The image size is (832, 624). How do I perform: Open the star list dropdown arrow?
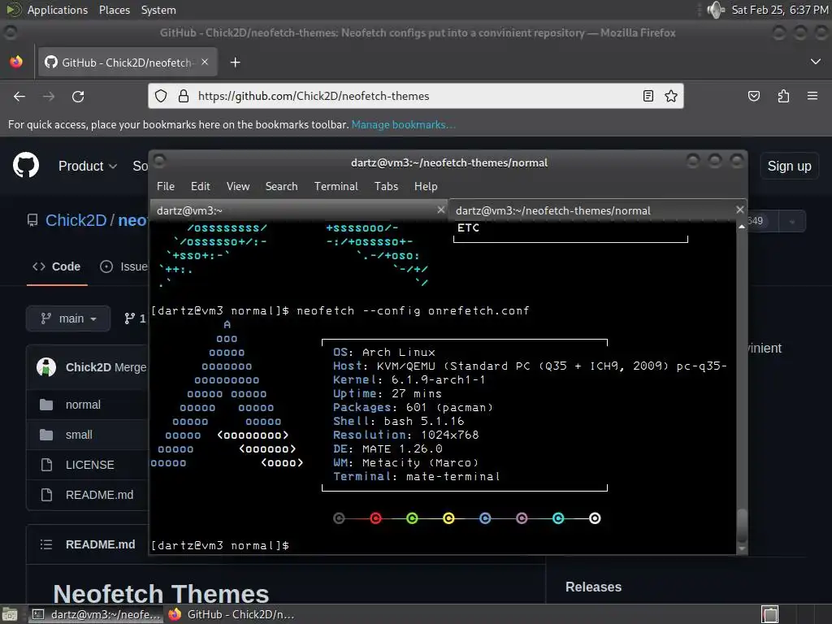click(792, 221)
